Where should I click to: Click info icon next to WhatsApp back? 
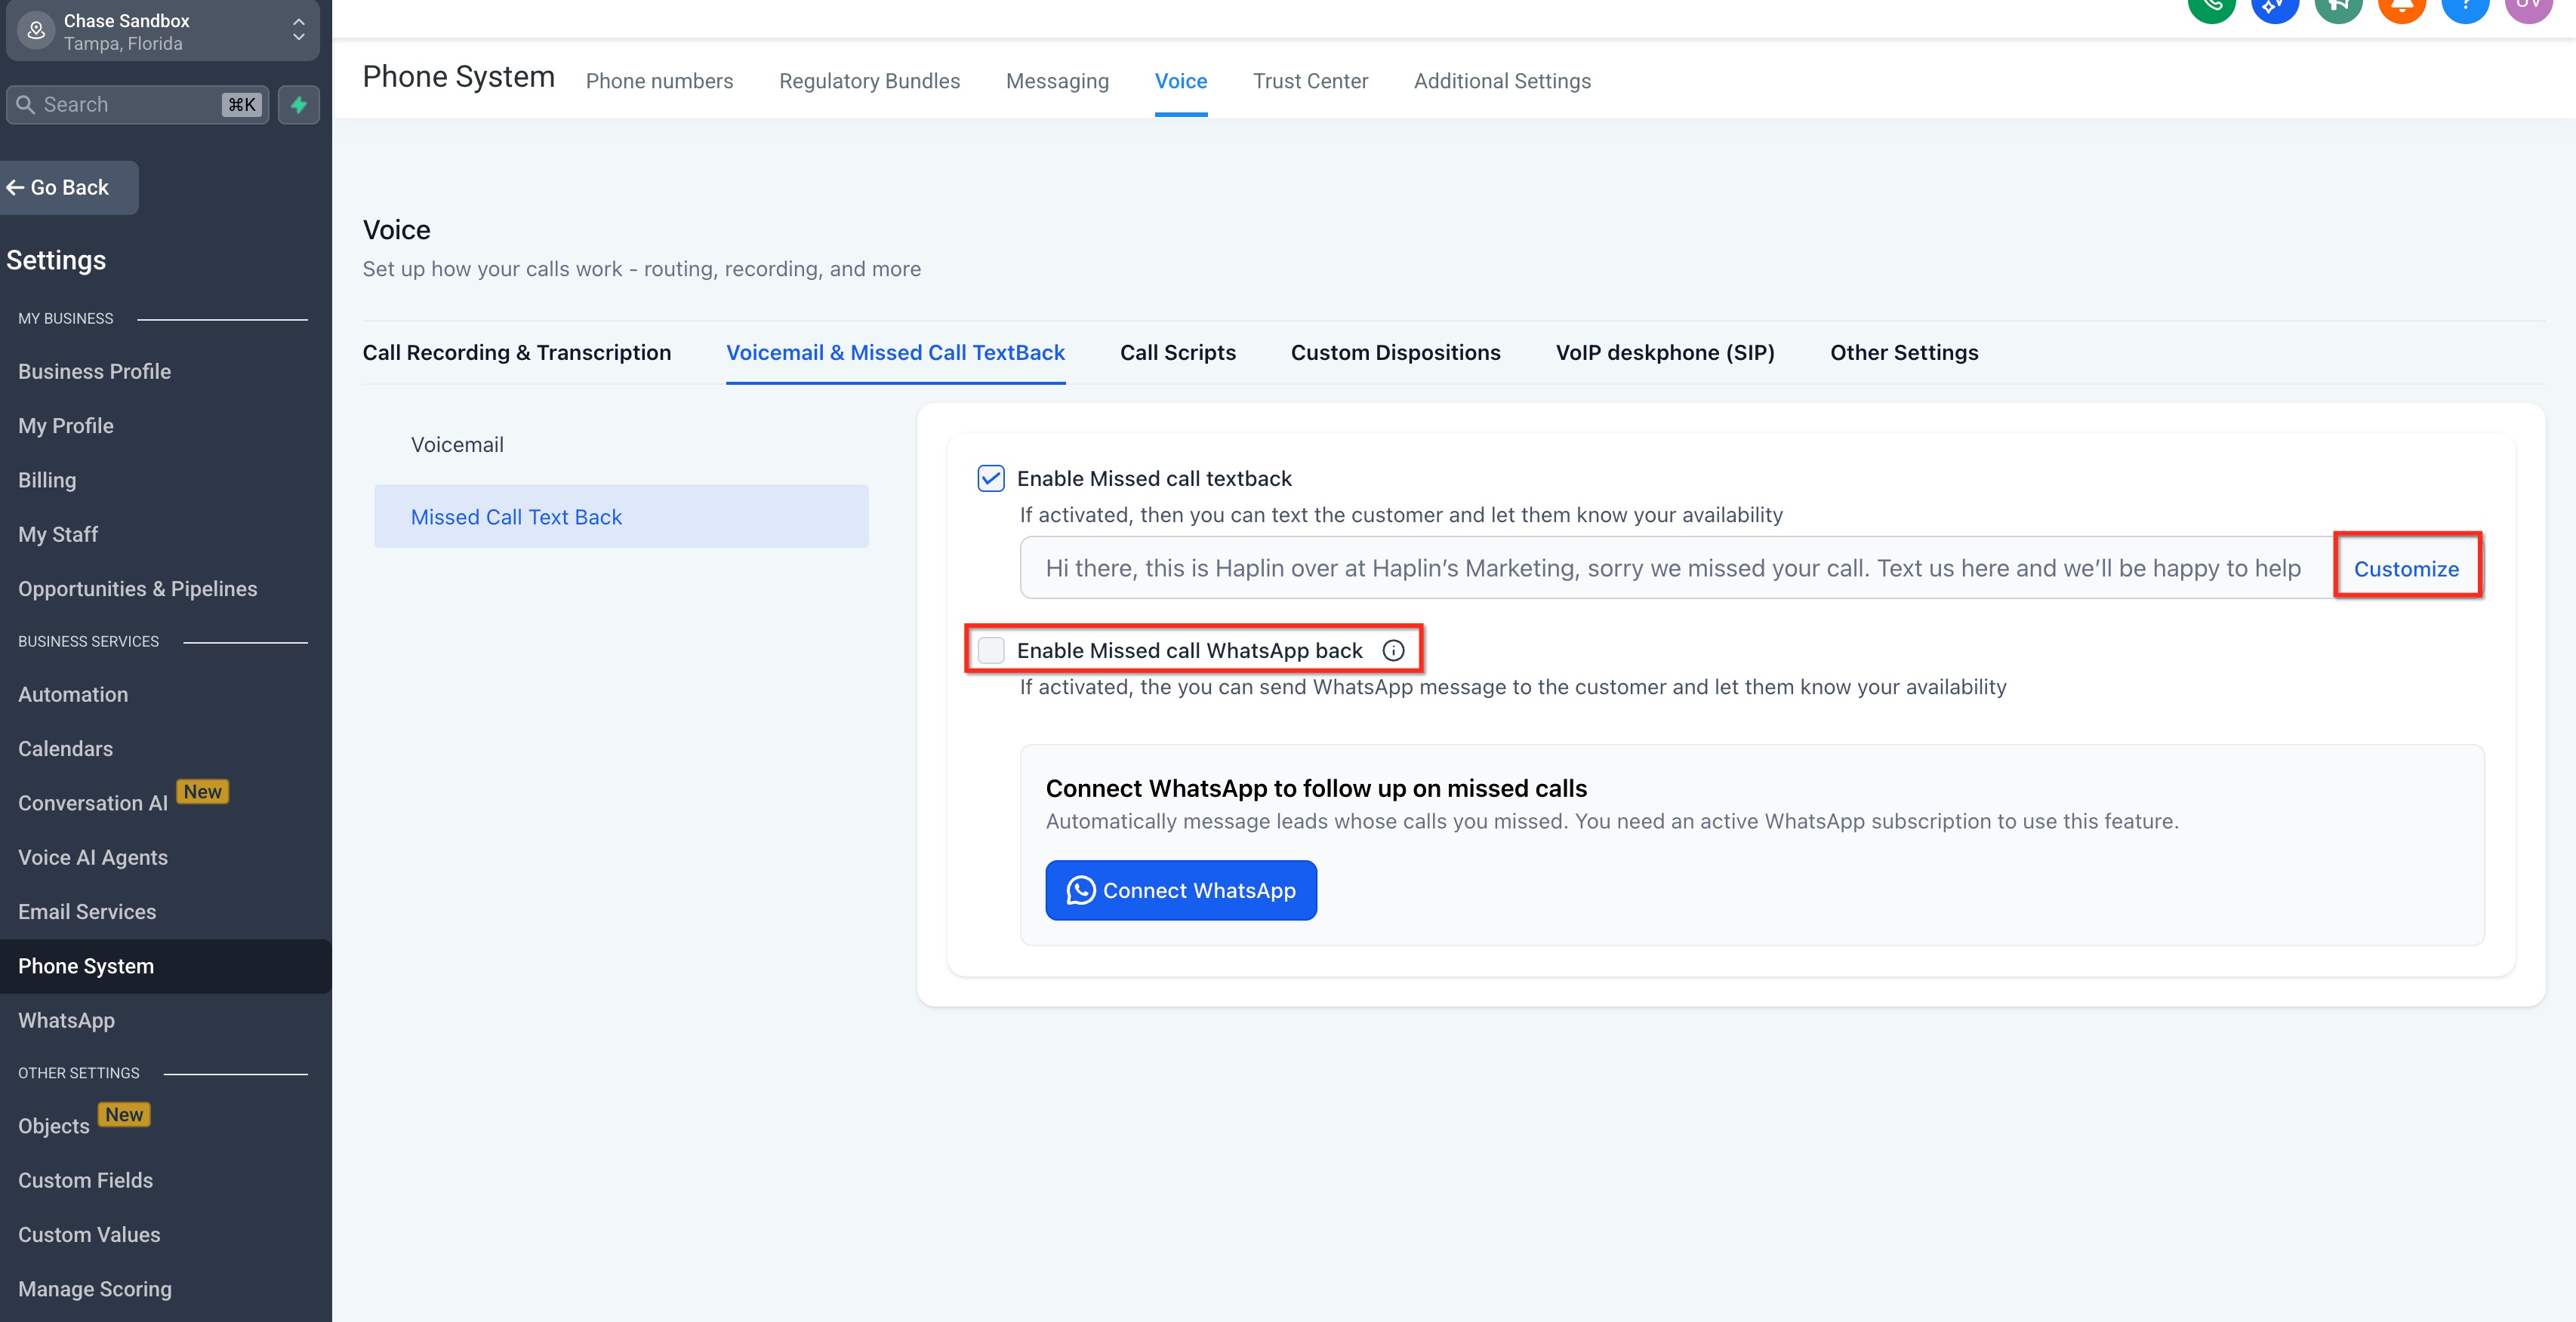pyautogui.click(x=1393, y=650)
